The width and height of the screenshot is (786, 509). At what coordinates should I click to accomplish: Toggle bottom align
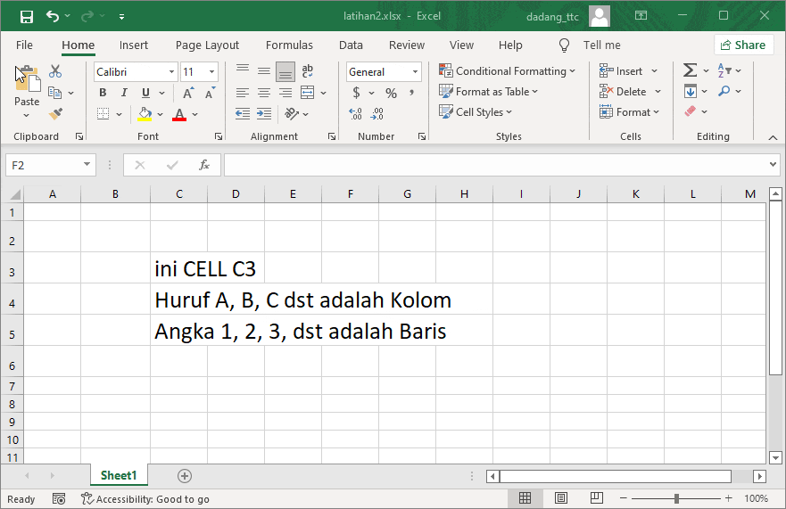click(285, 71)
